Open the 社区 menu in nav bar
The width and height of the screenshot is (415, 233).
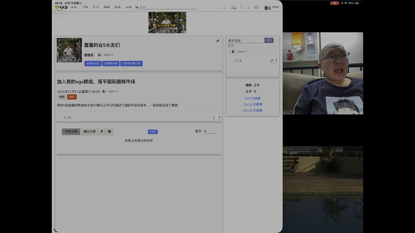click(118, 7)
